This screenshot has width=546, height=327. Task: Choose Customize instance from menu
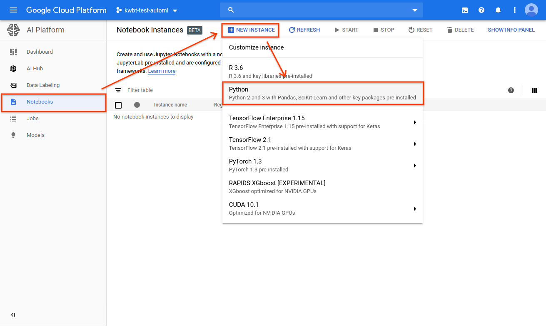322,47
